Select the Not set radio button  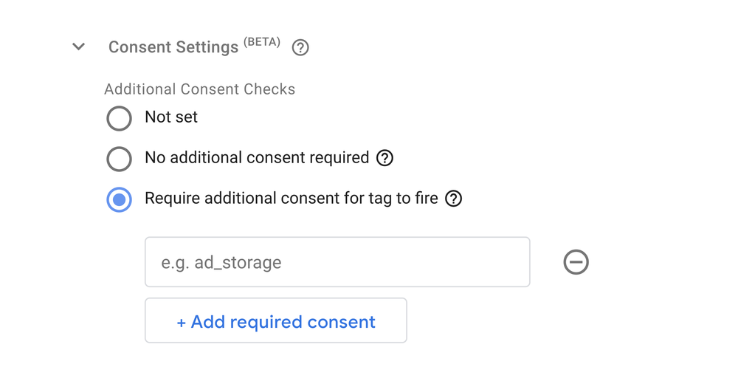tap(119, 117)
